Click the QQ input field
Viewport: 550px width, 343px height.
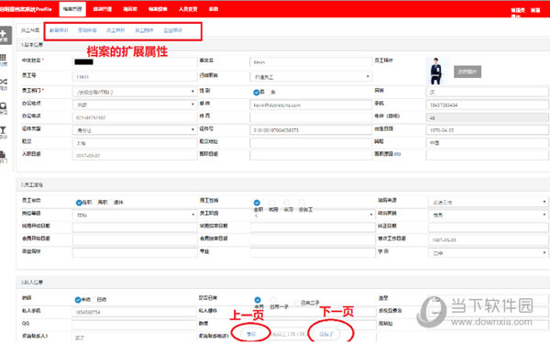134,325
